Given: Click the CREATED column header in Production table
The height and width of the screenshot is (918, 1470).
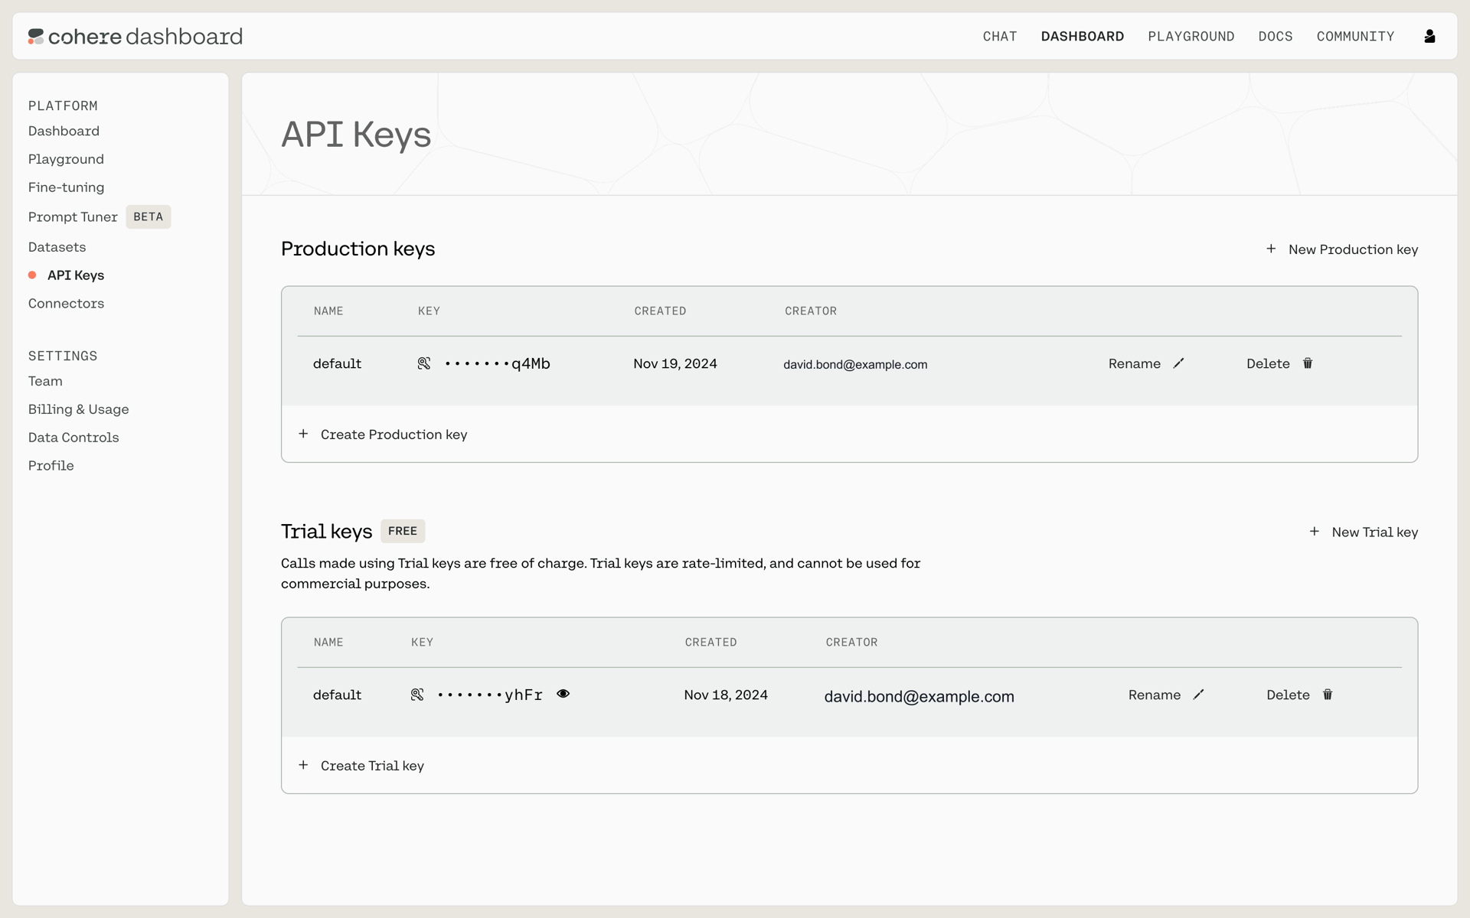Looking at the screenshot, I should pos(660,311).
